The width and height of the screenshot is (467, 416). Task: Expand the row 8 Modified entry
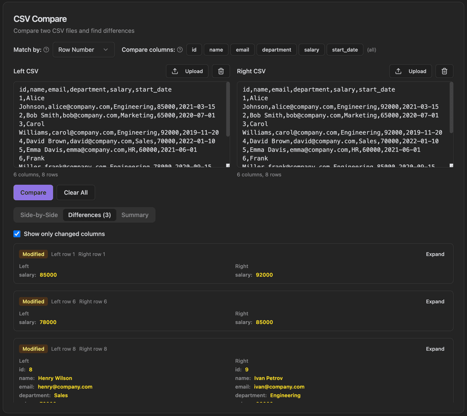435,349
